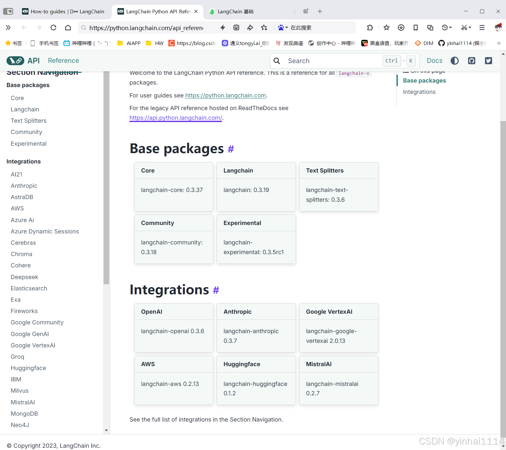
Task: Select Elasticsearch in sidebar
Action: coord(29,288)
